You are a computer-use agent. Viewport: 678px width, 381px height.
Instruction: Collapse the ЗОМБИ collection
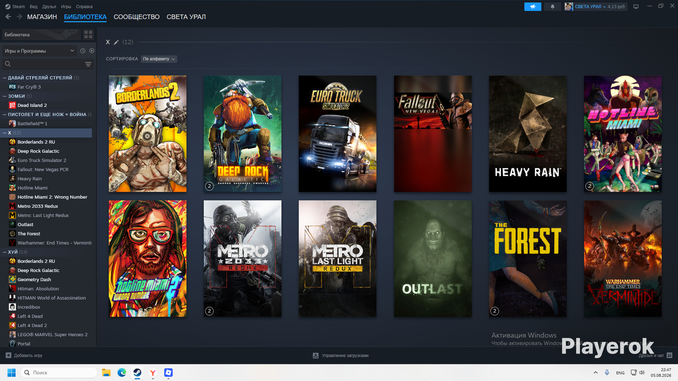[5, 96]
